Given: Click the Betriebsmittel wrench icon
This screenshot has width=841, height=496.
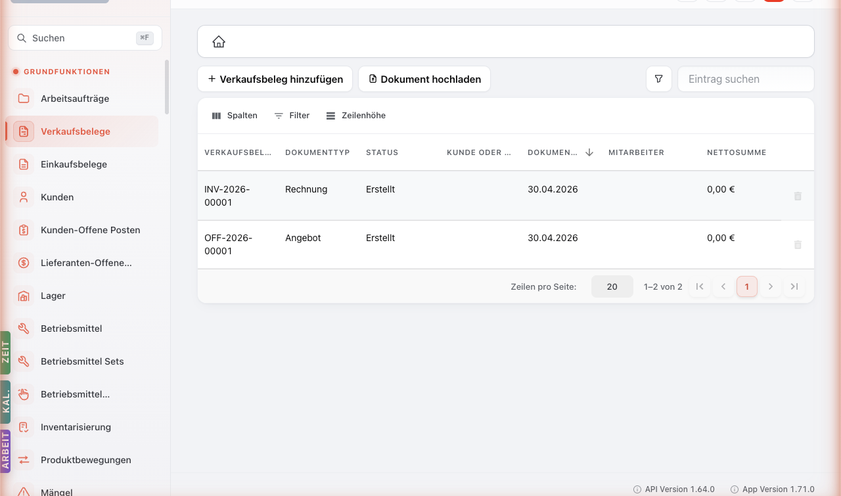Looking at the screenshot, I should (x=24, y=328).
